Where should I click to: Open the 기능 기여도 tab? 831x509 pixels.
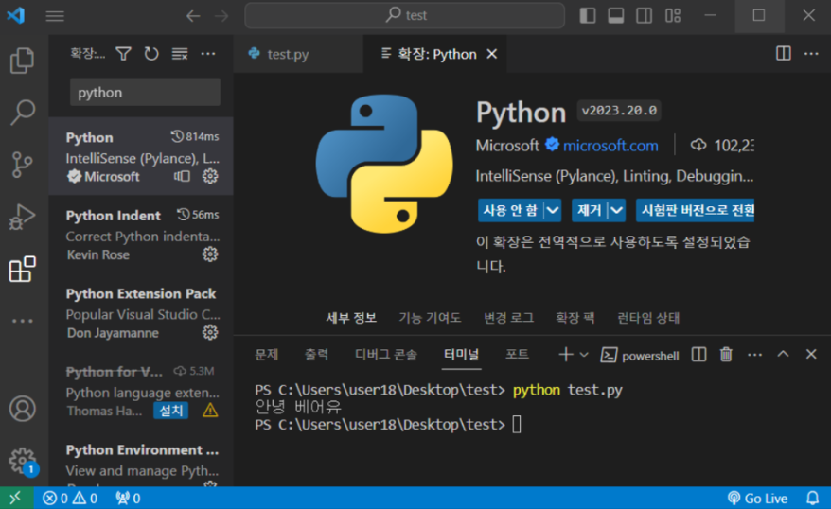(430, 318)
